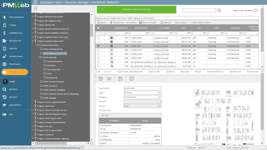Expand Project: EPC 100 node
This screenshot has width=267, height=150.
[x=33, y=126]
